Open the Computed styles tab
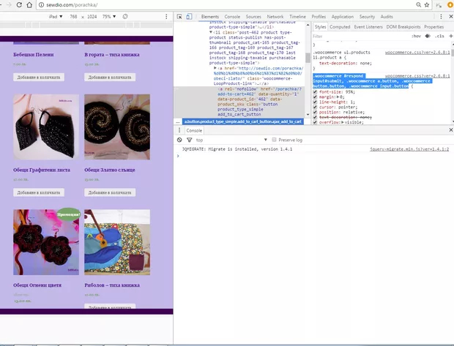The image size is (454, 346). (339, 26)
